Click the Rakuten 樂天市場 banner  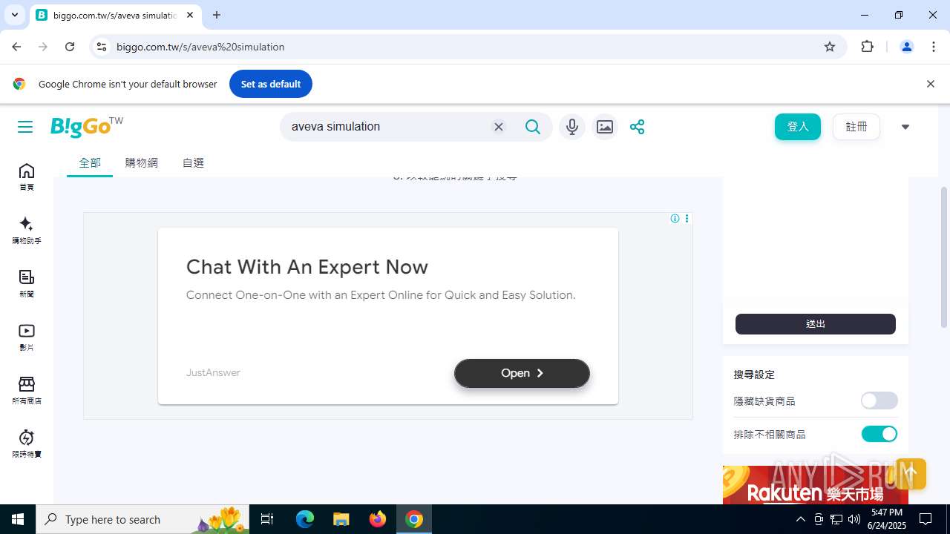pos(816,485)
